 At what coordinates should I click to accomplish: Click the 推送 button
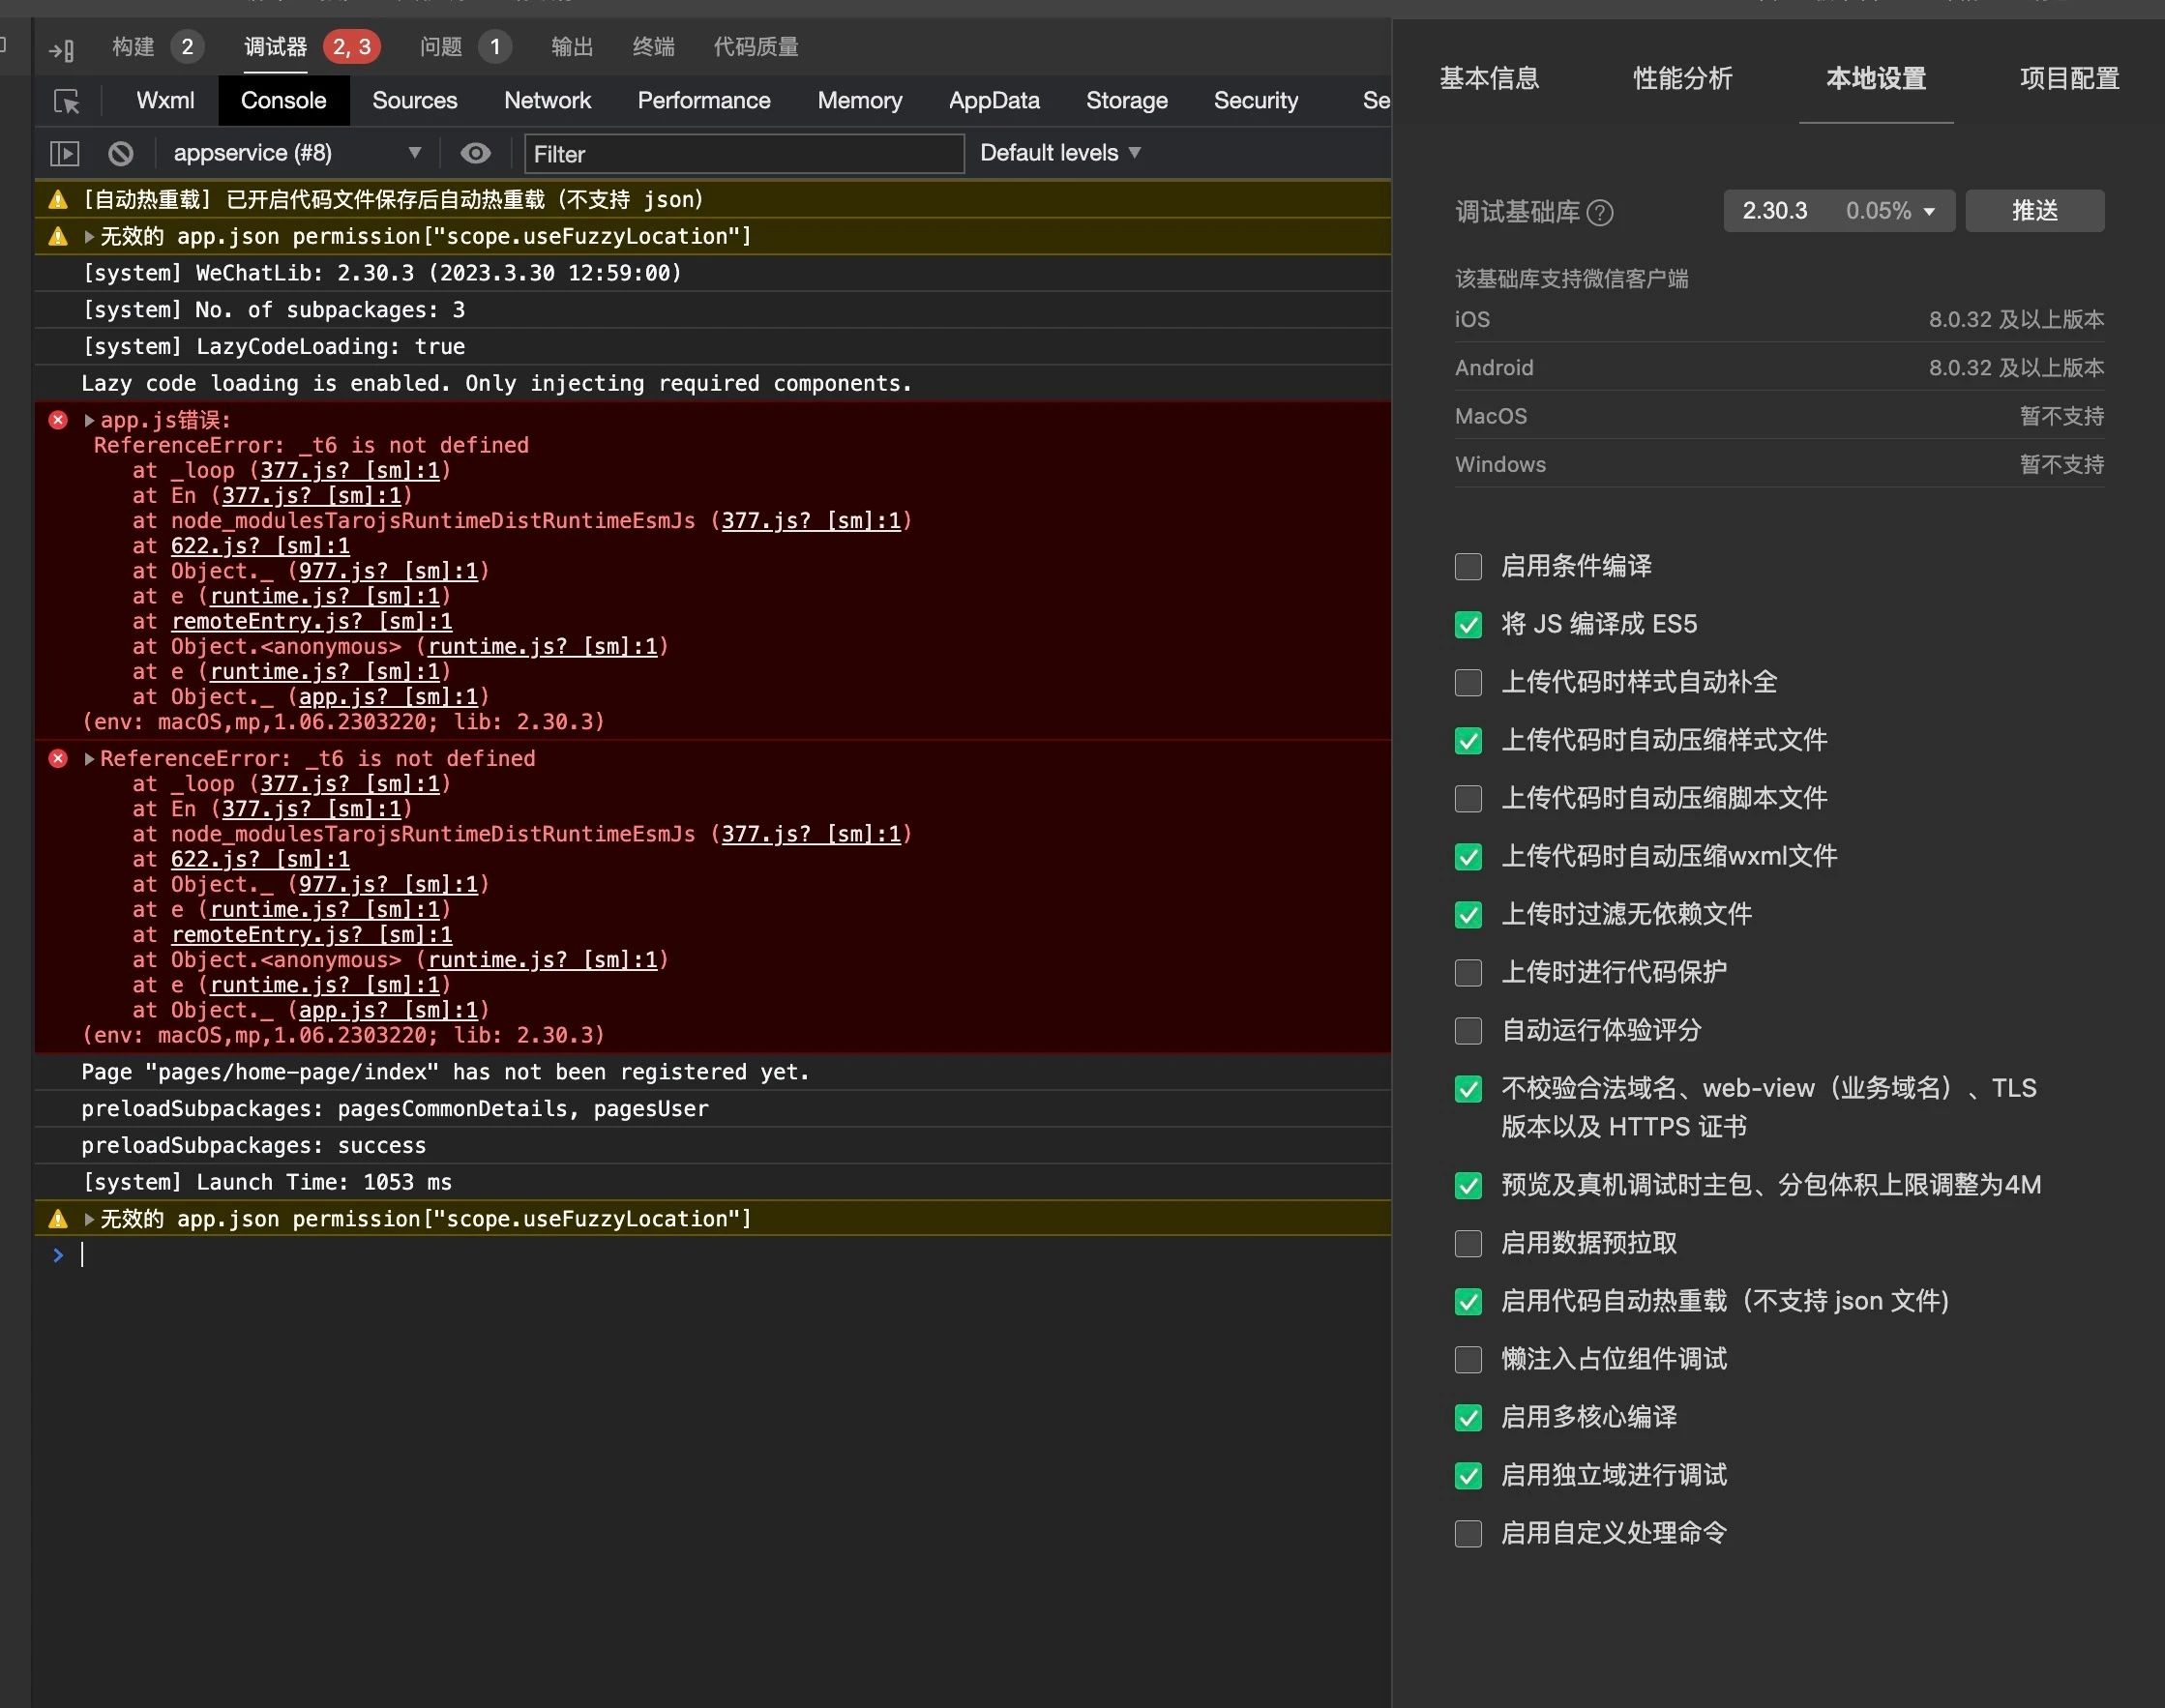pos(2034,211)
